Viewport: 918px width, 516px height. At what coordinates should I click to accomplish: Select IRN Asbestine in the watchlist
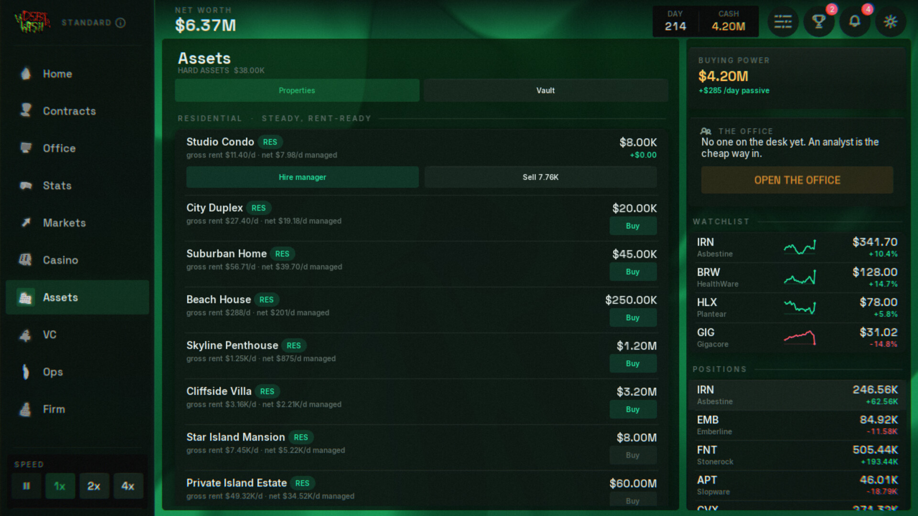click(x=797, y=247)
